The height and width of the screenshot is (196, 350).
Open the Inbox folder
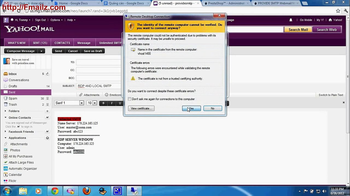click(x=13, y=74)
